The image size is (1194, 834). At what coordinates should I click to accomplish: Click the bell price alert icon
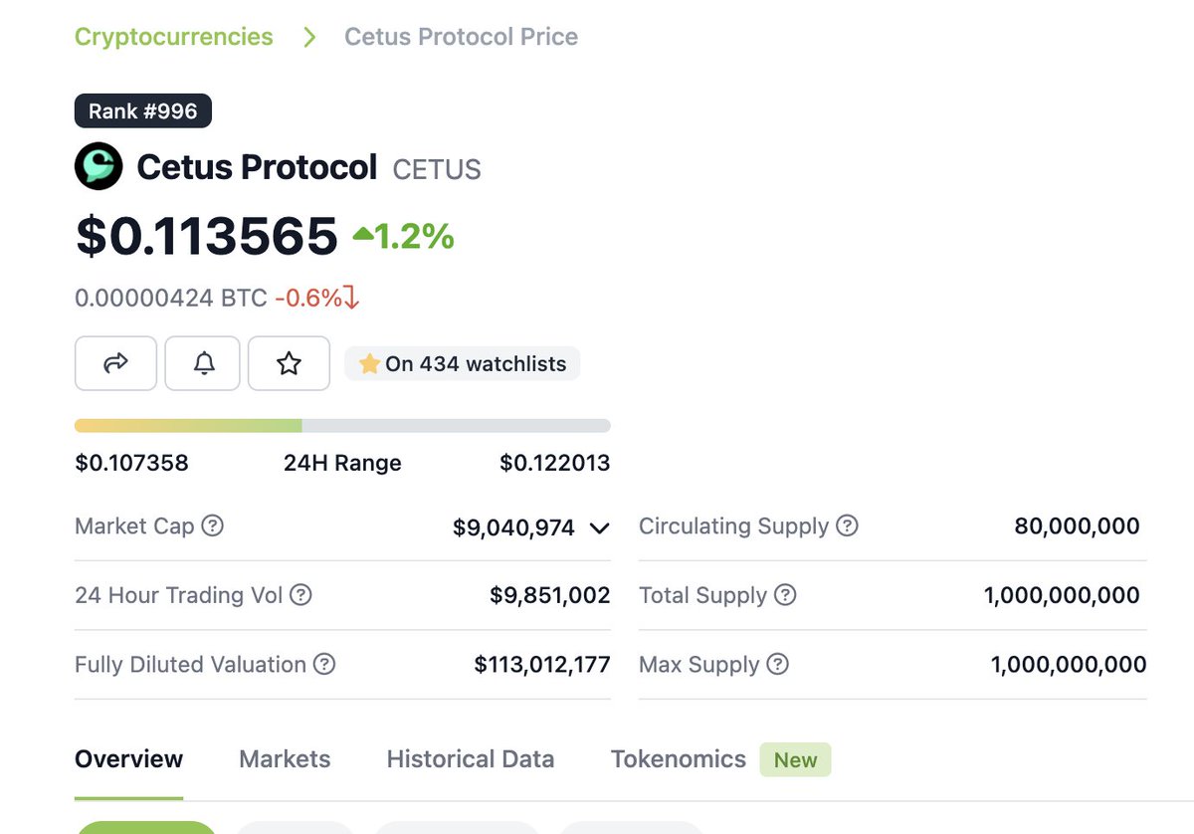pos(203,363)
